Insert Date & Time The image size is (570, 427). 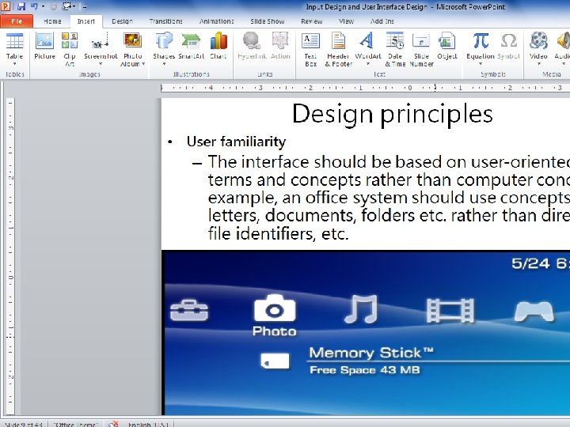pyautogui.click(x=395, y=49)
